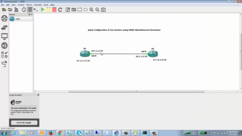Viewport: 242px width, 136px height.
Task: Switch to the terminal window in taskbar
Action: coord(144,133)
